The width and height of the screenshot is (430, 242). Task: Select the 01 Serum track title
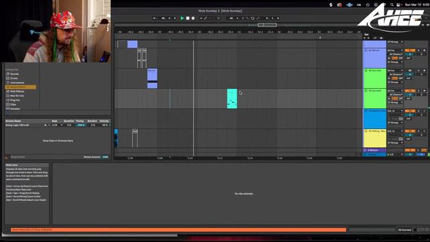(374, 50)
